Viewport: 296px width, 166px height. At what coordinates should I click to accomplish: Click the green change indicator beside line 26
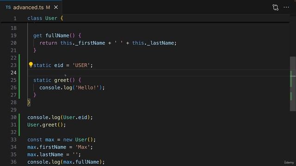[x=19, y=88]
